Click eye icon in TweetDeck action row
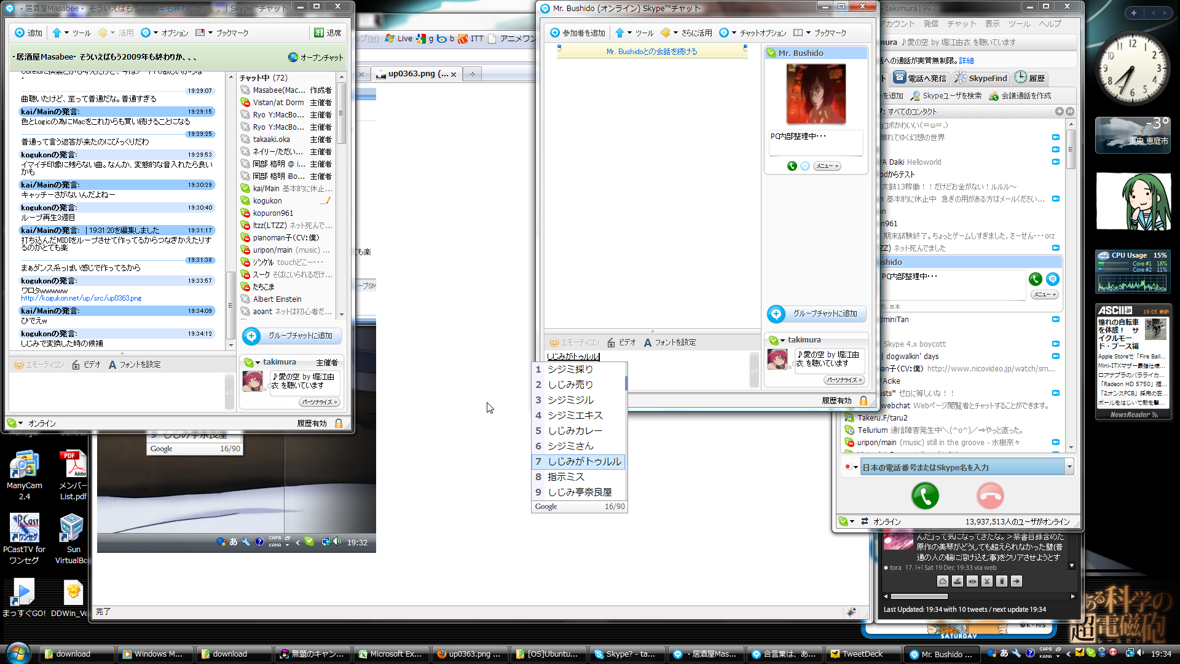This screenshot has width=1180, height=664. tap(972, 582)
